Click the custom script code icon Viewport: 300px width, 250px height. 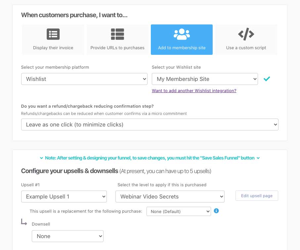[246, 34]
